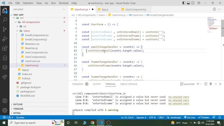
Task: Split the terminal
Action: (x=206, y=84)
